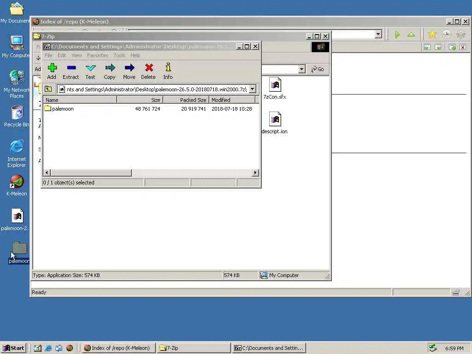Sort the list by Packed Size column
This screenshot has height=354, width=472.
[186, 100]
